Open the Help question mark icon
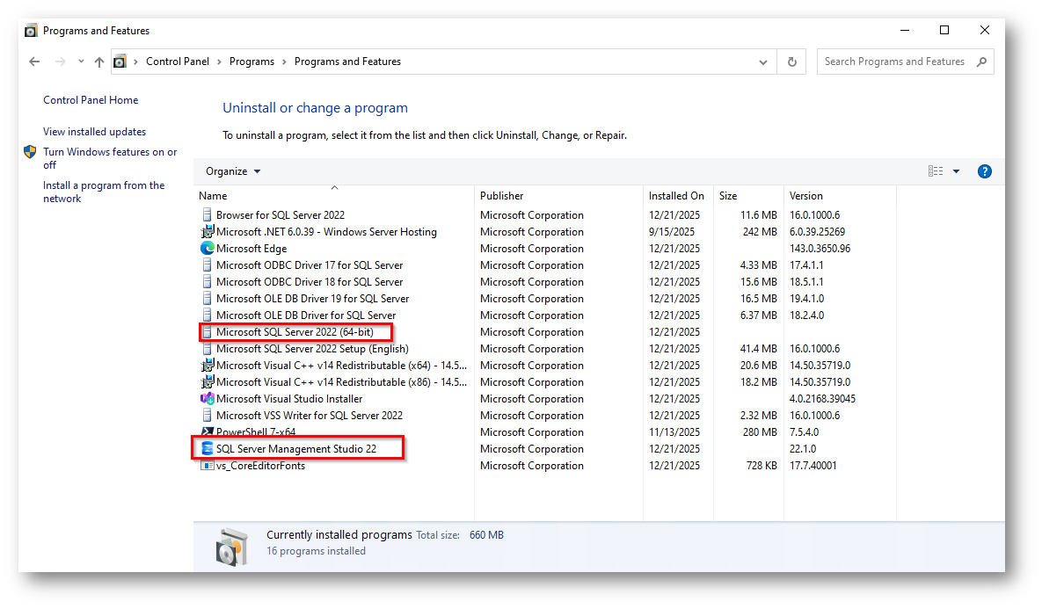The width and height of the screenshot is (1042, 609). pos(984,171)
